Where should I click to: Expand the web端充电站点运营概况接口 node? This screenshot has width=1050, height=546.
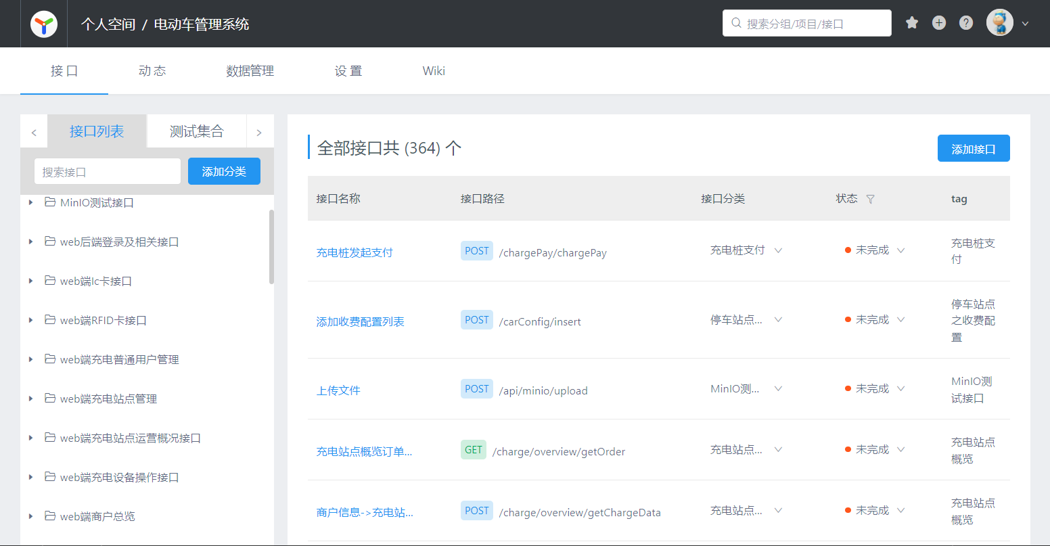(30, 438)
